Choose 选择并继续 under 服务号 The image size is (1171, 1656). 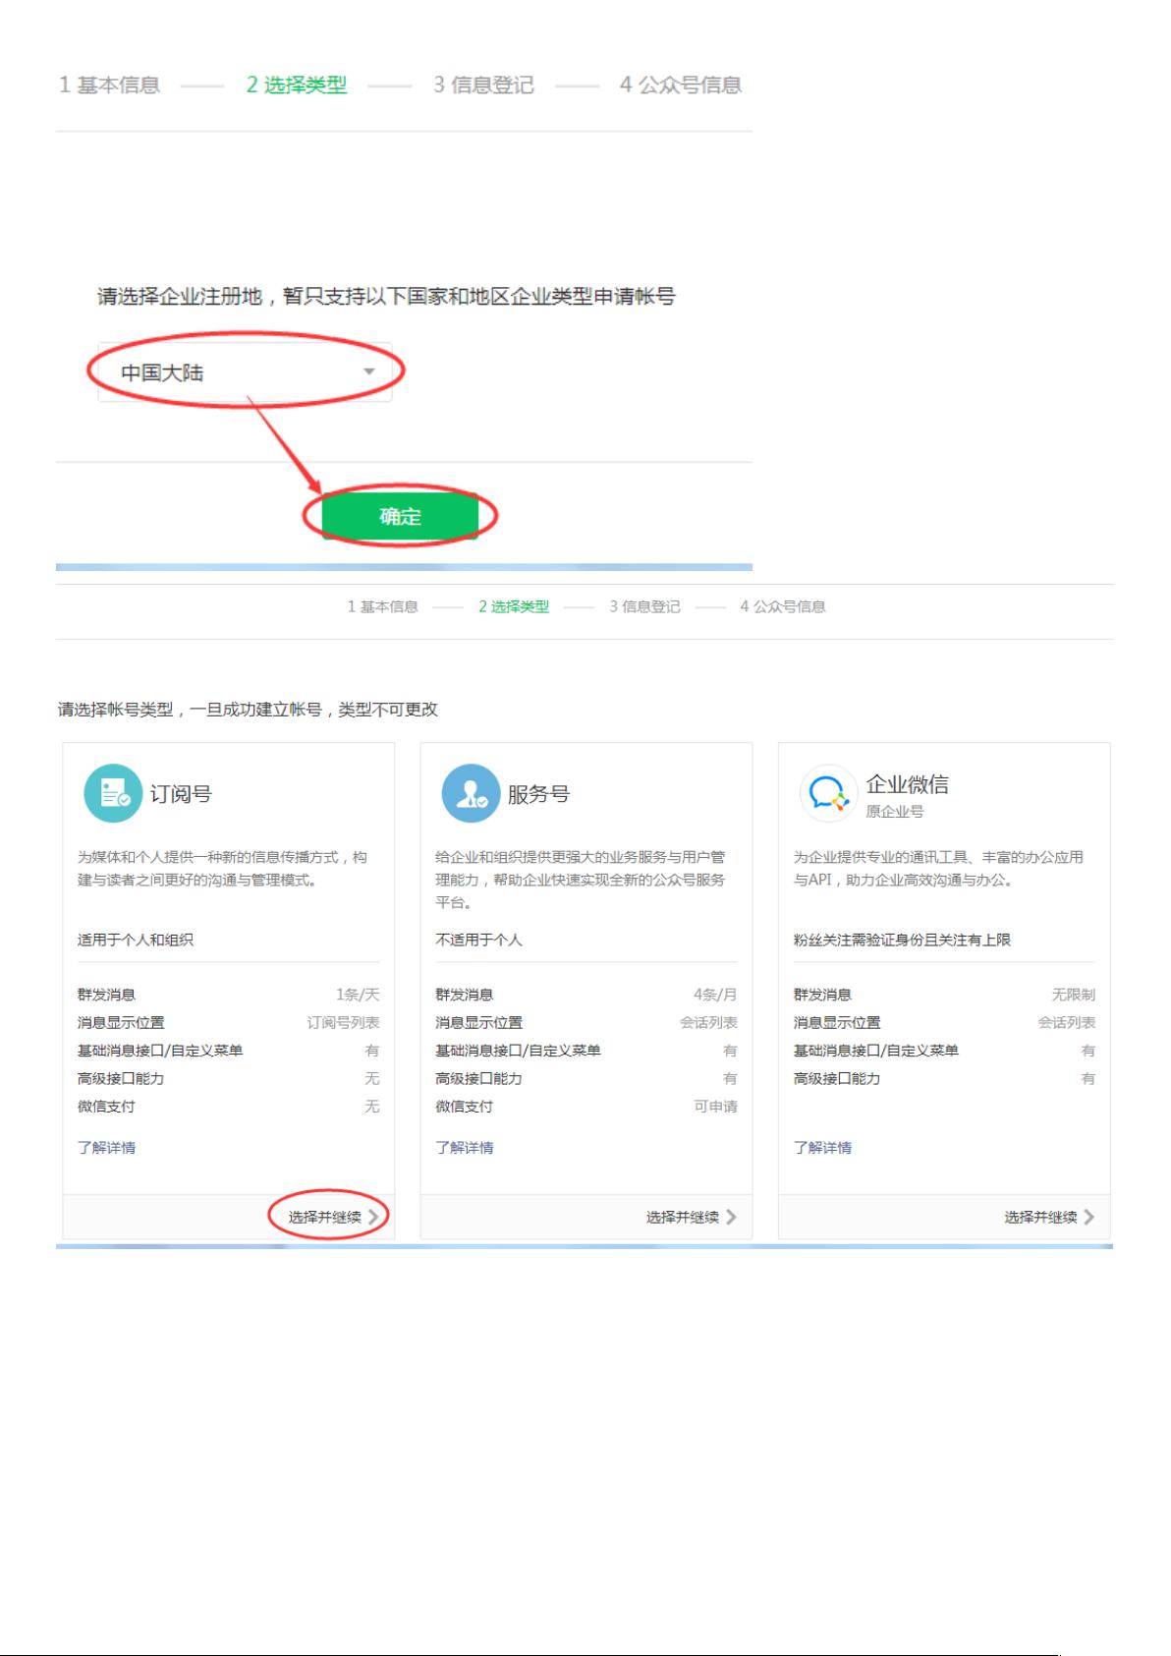click(682, 1217)
